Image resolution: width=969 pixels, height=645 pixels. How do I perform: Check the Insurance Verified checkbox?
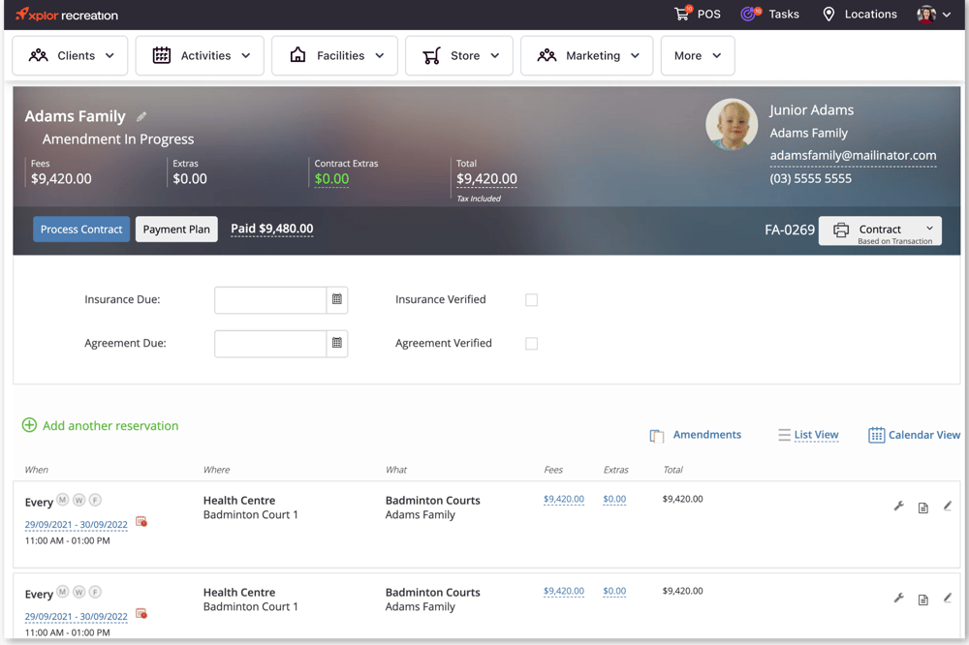tap(531, 299)
